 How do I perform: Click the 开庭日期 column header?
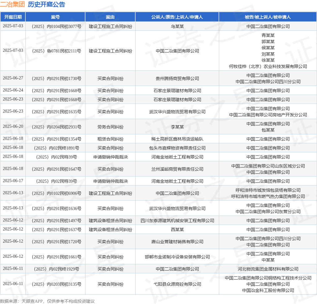point(13,17)
